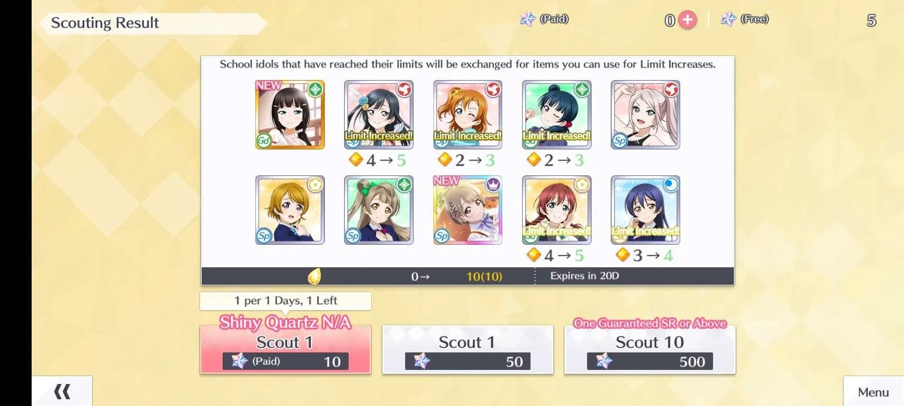Tap the yellow Shiny Quartz icon in status bar

pyautogui.click(x=315, y=276)
